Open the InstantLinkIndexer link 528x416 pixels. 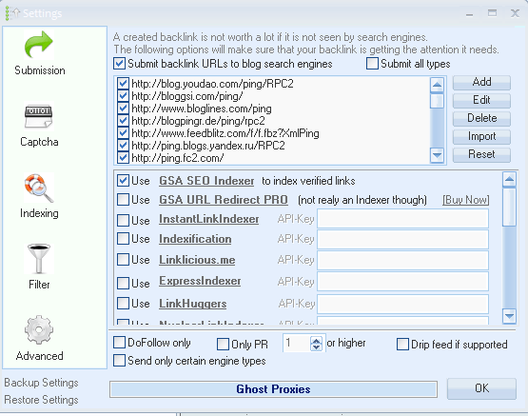coord(208,219)
